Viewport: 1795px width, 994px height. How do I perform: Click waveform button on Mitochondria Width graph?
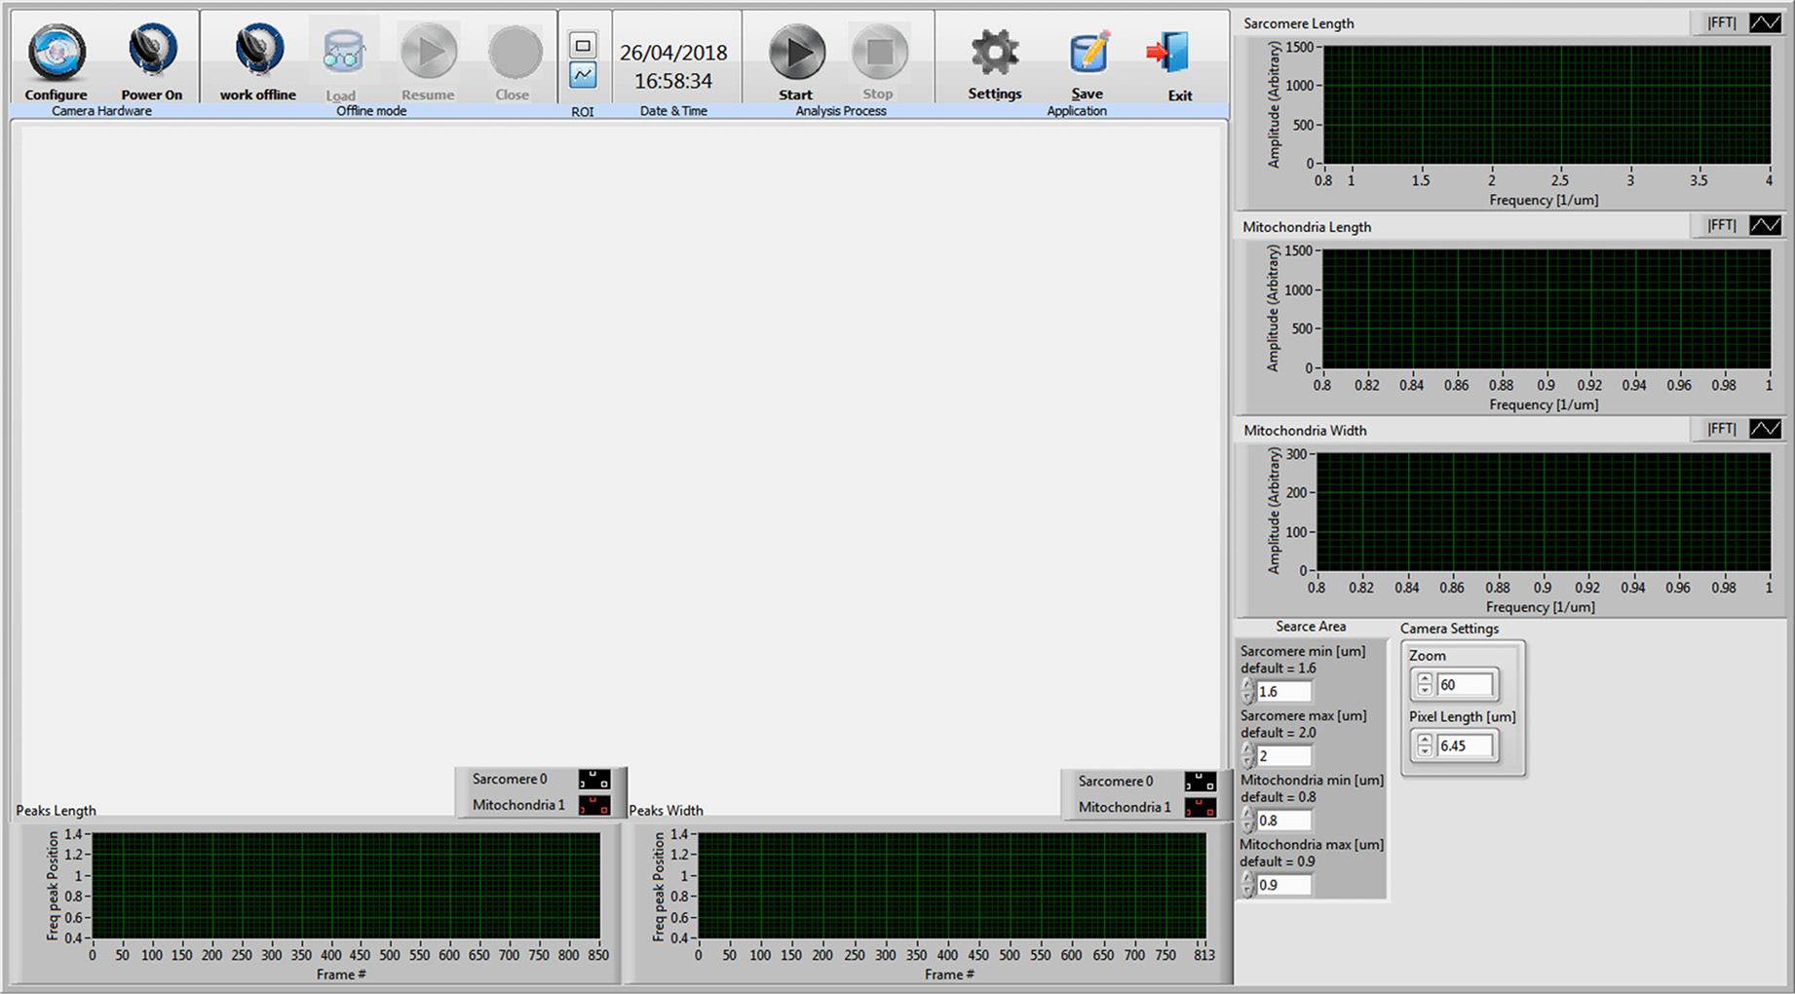tap(1765, 429)
